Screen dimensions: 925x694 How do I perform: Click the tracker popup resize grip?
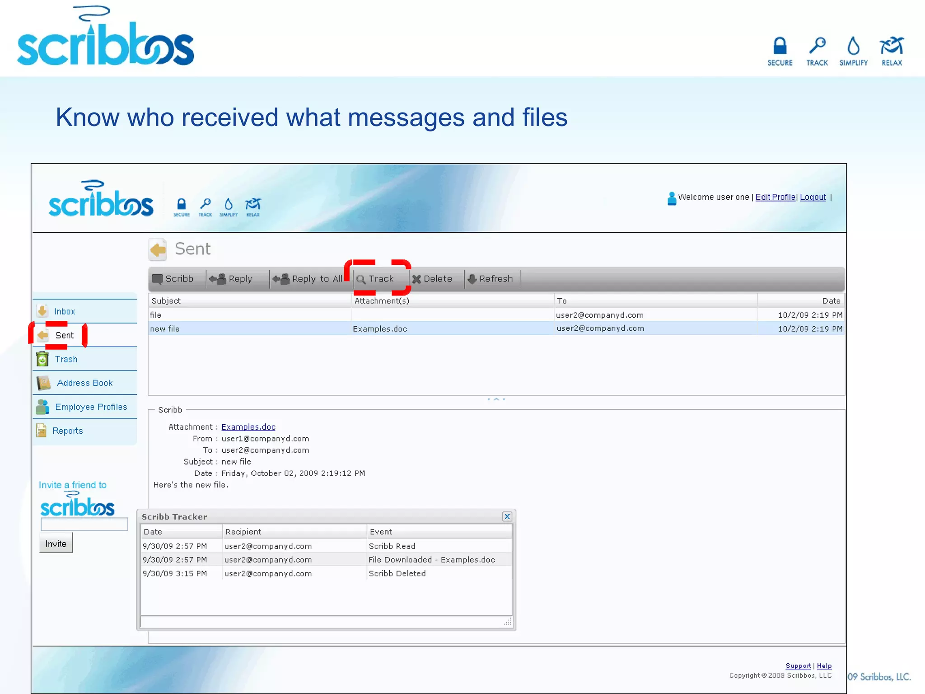point(508,622)
